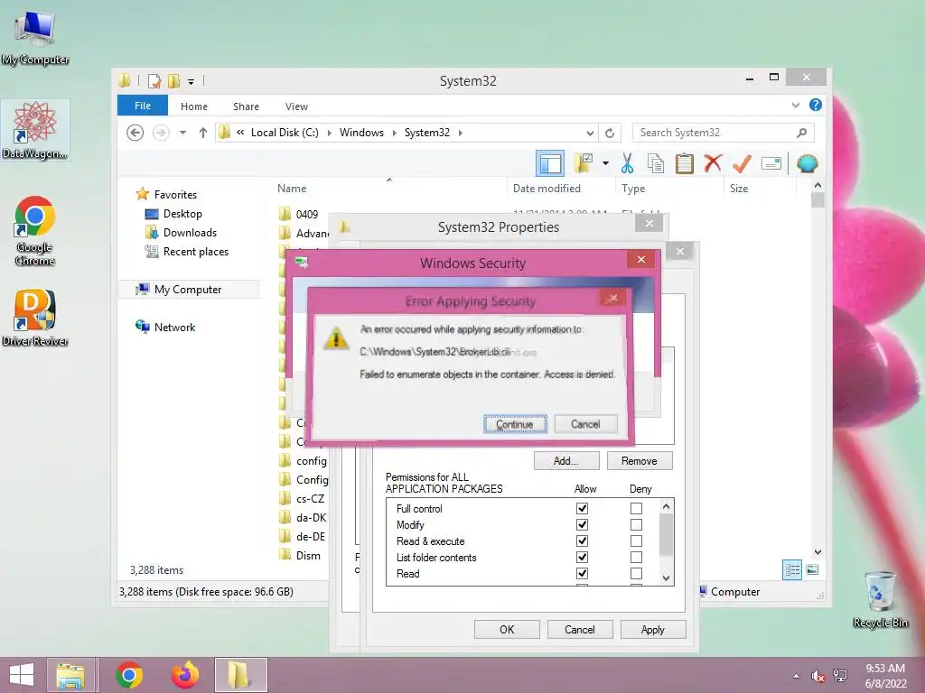The height and width of the screenshot is (693, 925).
Task: Expand the arrow after System32 in the address bar
Action: 460,133
